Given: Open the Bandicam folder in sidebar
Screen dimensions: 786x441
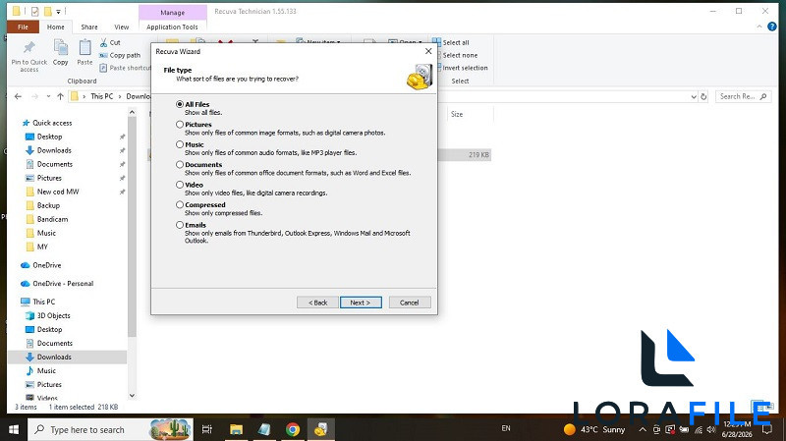Looking at the screenshot, I should click(52, 219).
